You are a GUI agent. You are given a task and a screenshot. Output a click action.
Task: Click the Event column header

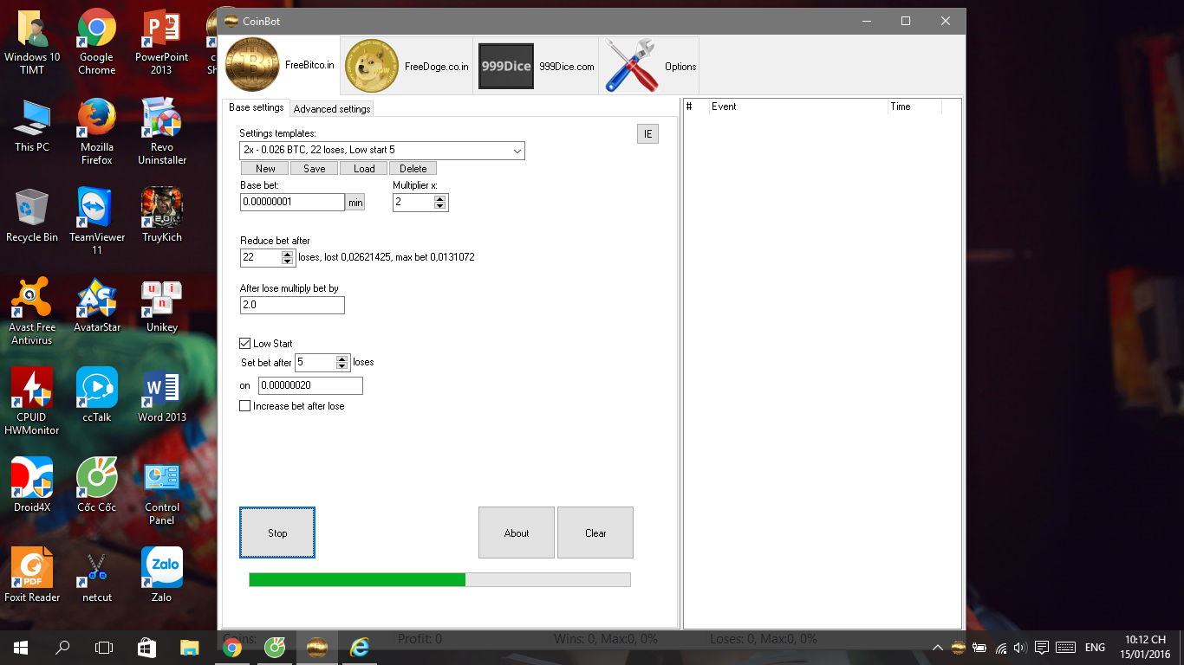[798, 107]
